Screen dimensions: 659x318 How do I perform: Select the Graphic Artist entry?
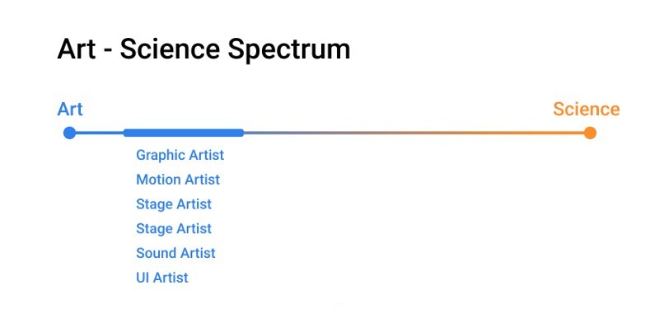tap(180, 155)
